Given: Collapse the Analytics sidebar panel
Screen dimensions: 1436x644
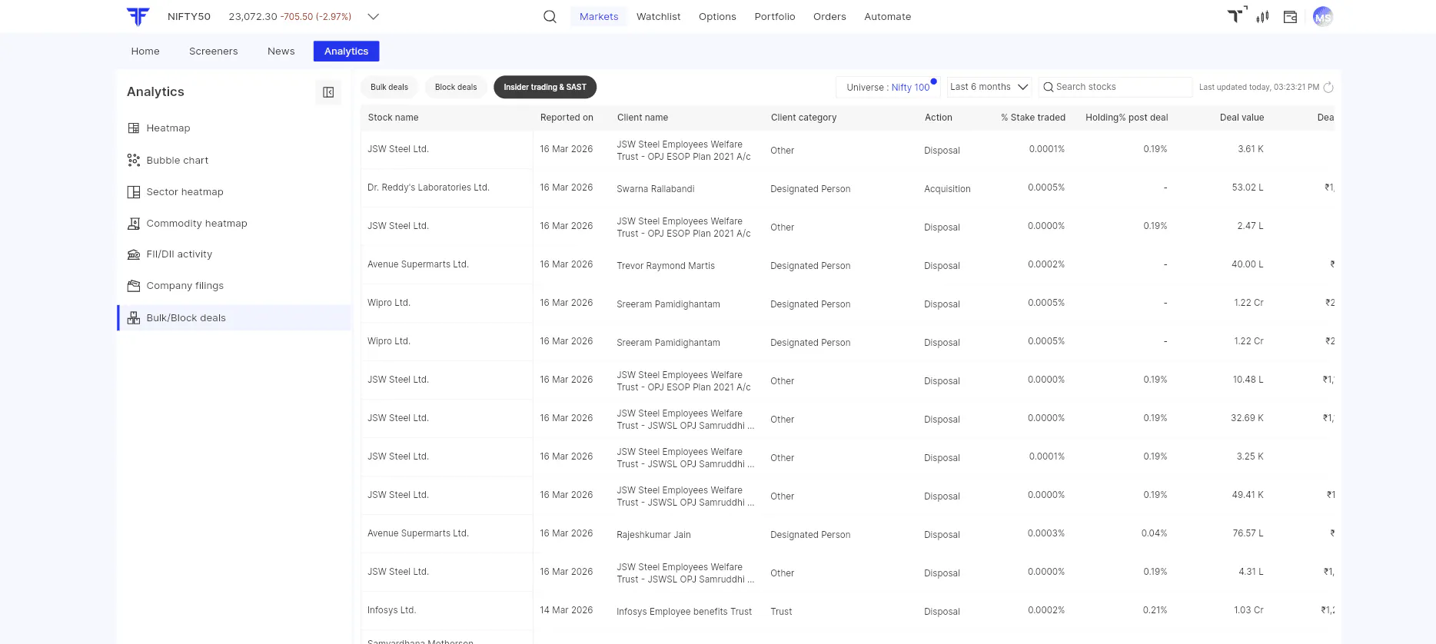Looking at the screenshot, I should [x=328, y=92].
